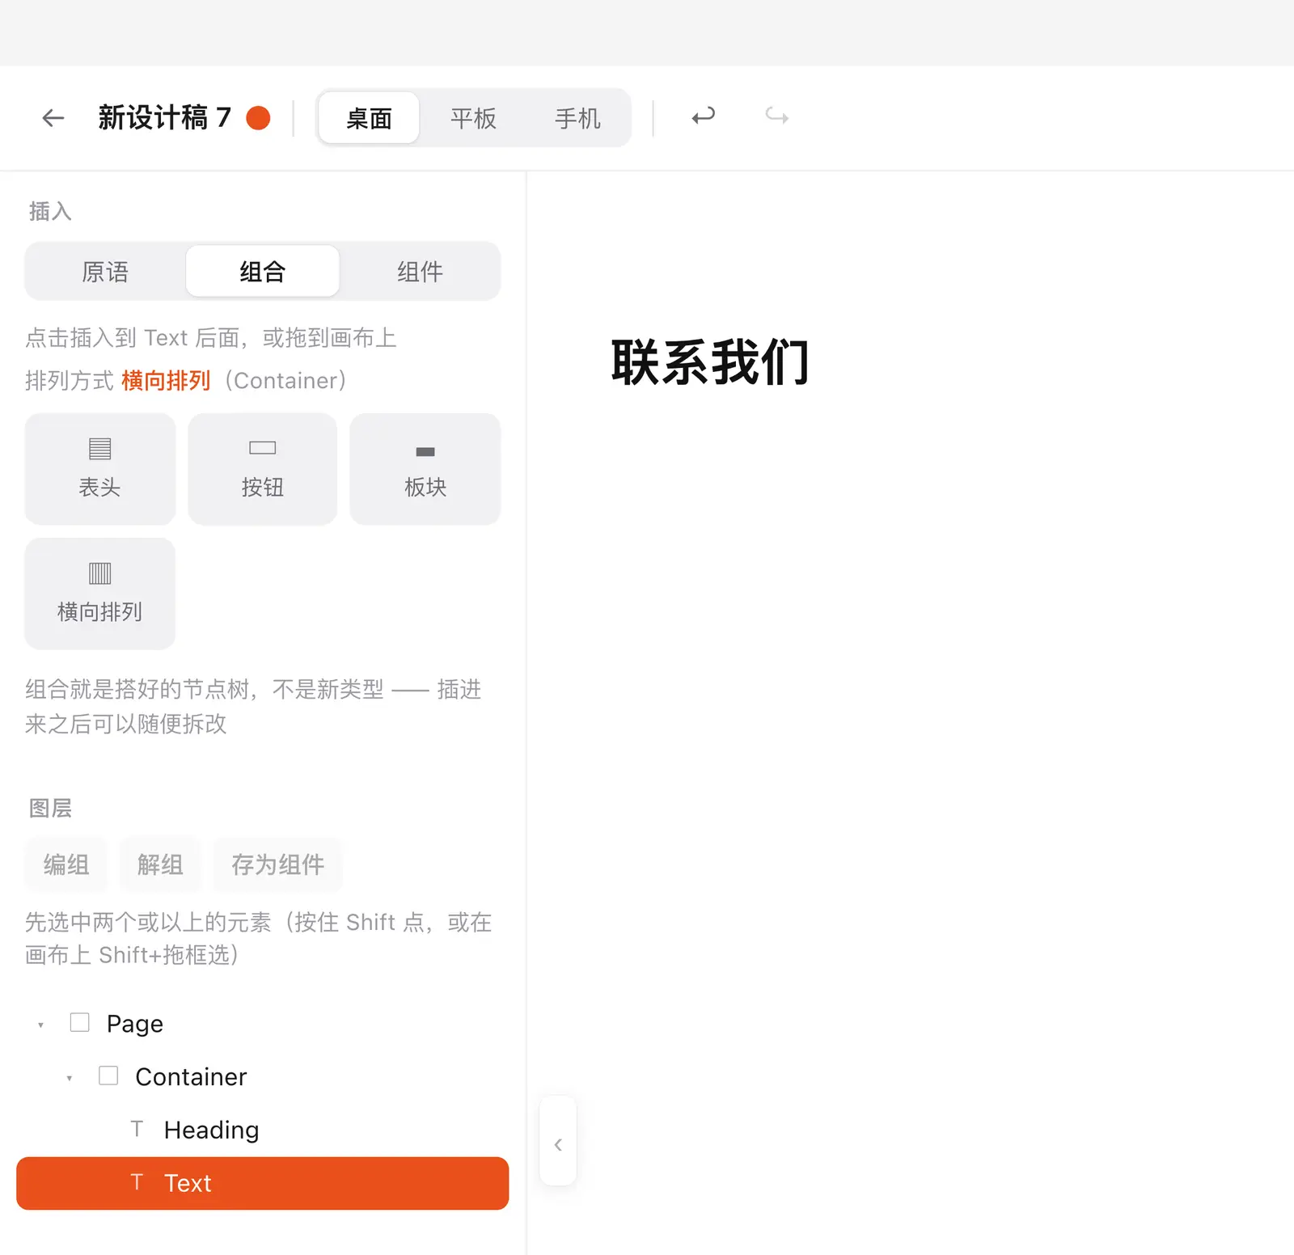Click the undo arrow icon
The width and height of the screenshot is (1294, 1255).
click(x=703, y=116)
